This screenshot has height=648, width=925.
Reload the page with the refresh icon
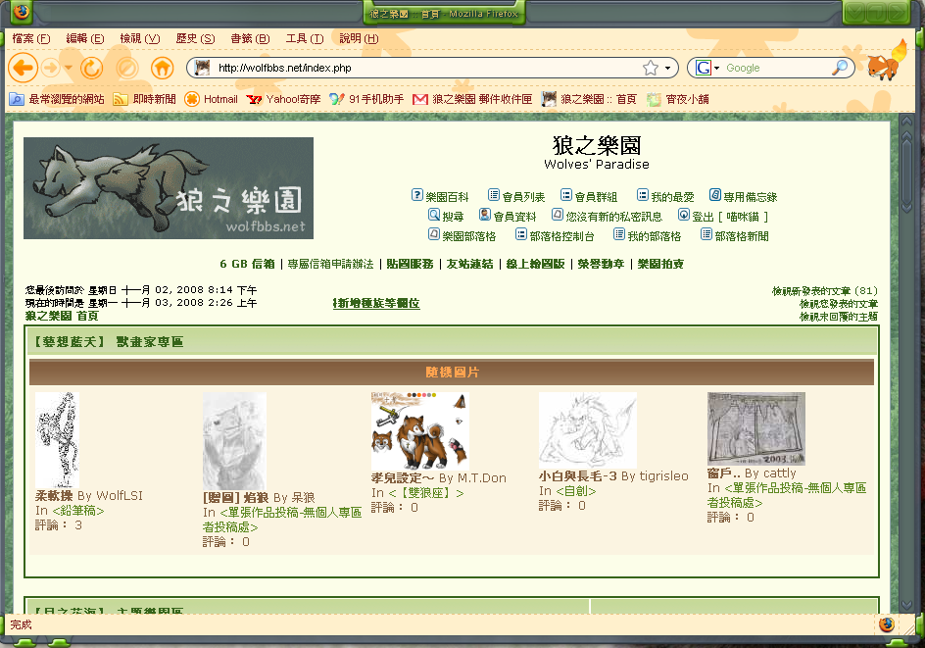(91, 69)
